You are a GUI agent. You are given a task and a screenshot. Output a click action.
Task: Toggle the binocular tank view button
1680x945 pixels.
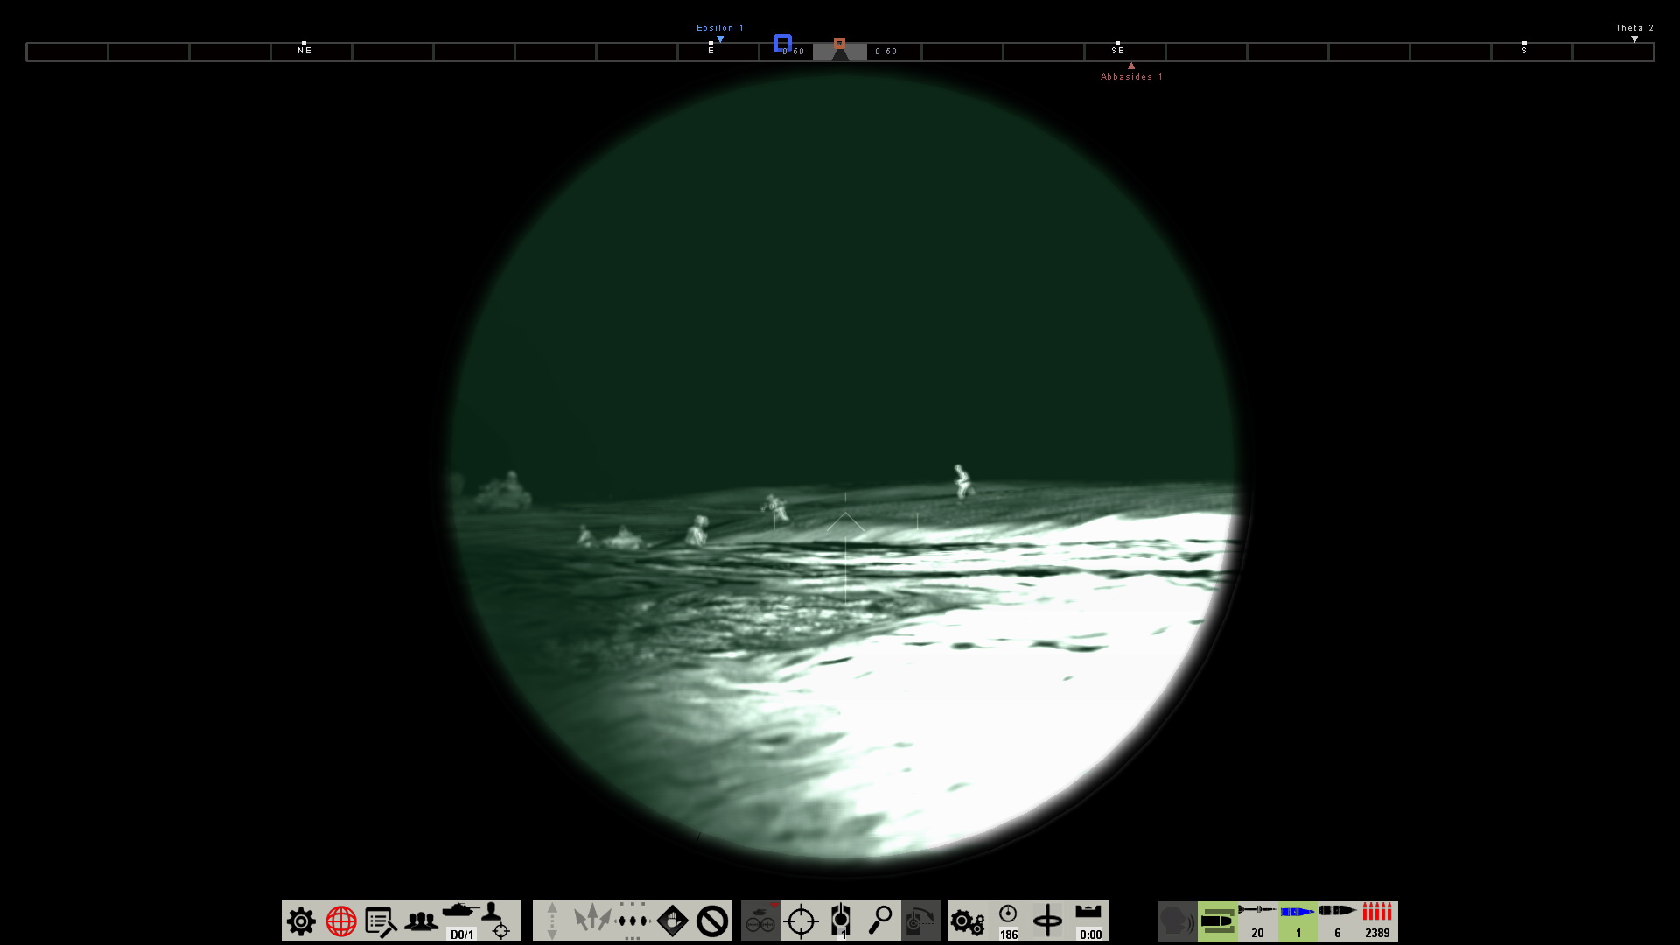pyautogui.click(x=760, y=920)
